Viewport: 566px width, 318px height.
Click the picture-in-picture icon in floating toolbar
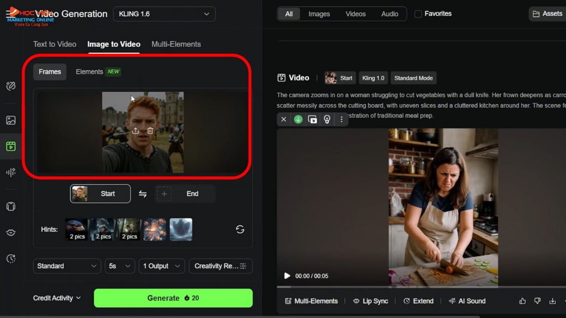312,119
